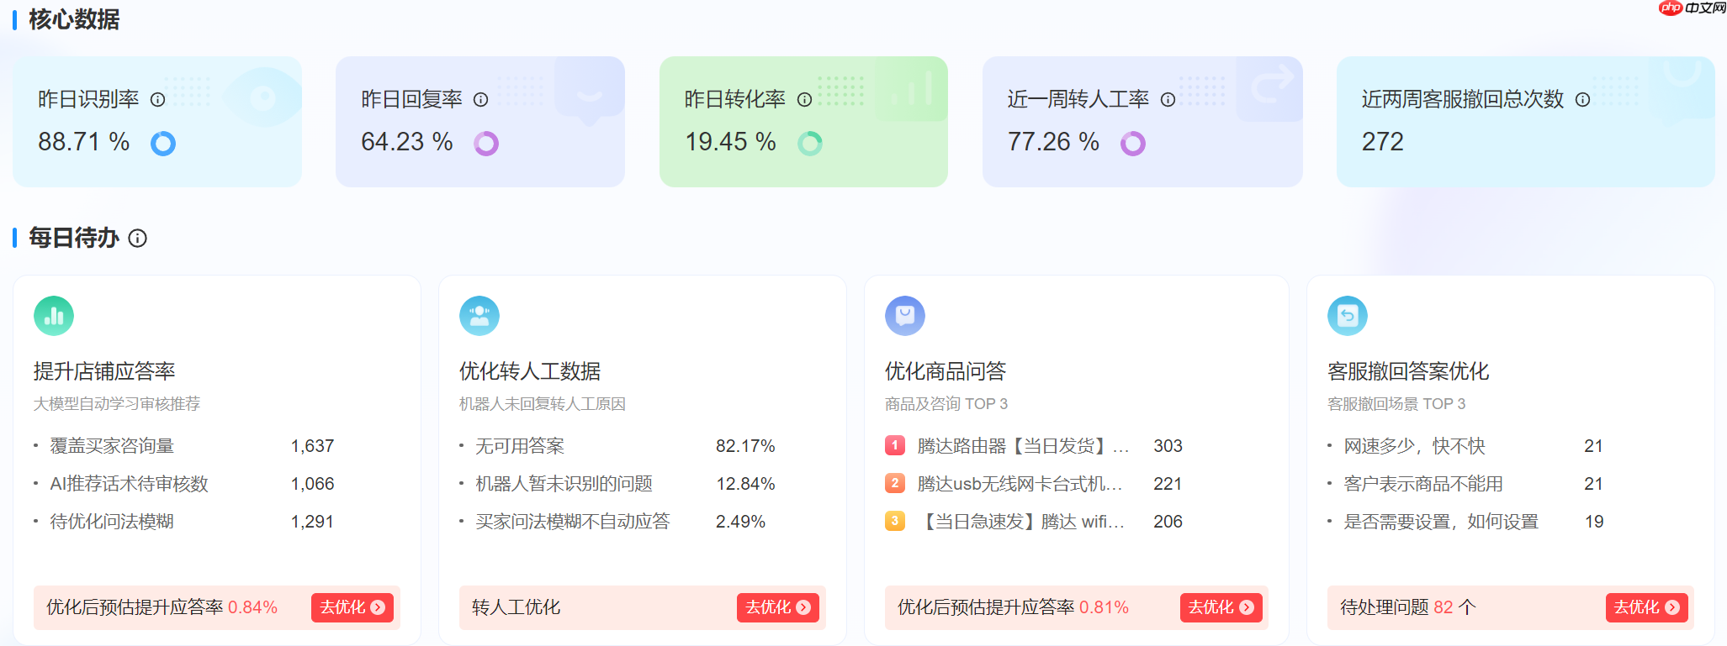Screen dimensions: 1727x646
Task: Click info icon beside 昨日回复率
Action: tap(480, 99)
